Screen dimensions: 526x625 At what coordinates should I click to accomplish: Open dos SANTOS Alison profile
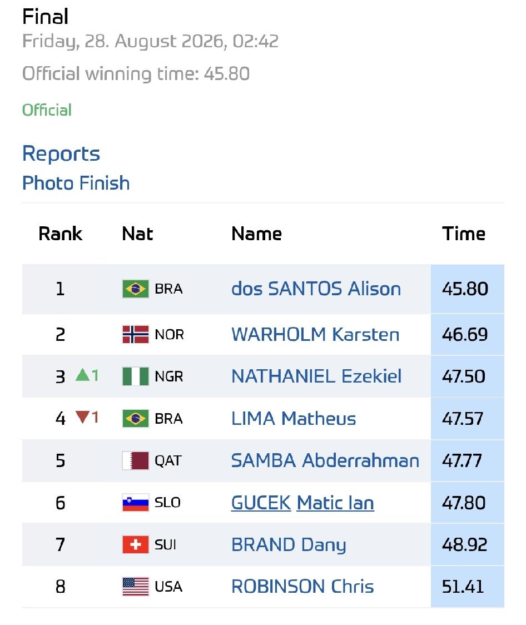pos(316,289)
